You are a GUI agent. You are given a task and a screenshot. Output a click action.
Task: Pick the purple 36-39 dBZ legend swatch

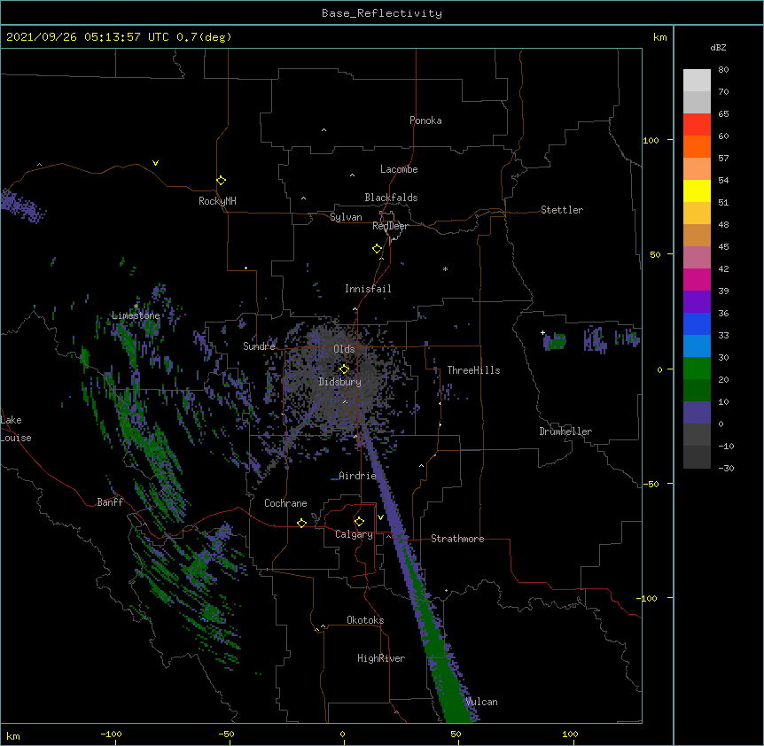(697, 301)
